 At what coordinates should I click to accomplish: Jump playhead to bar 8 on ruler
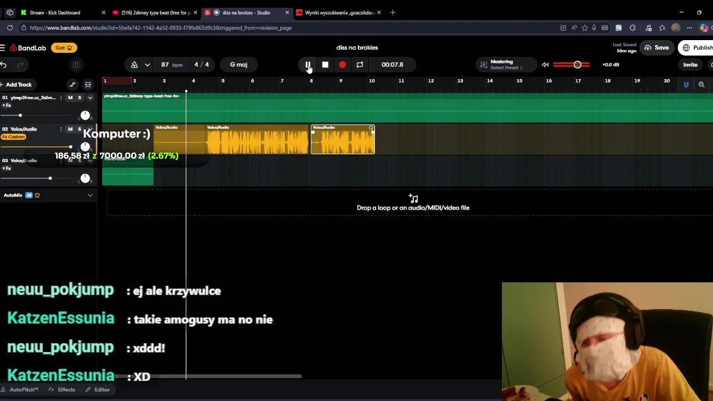(311, 81)
